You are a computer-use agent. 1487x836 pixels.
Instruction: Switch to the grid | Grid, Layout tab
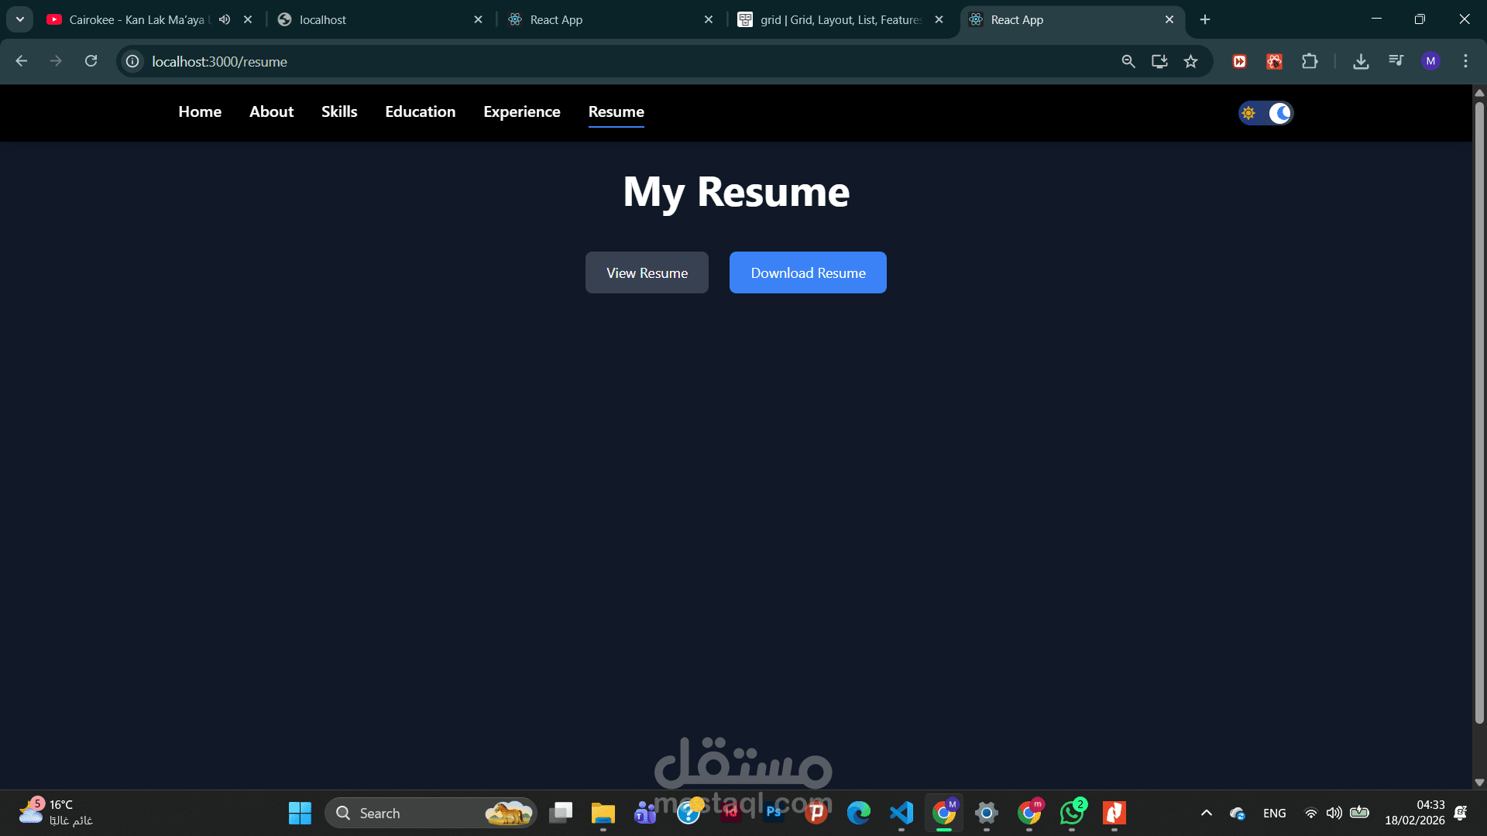[x=840, y=19]
